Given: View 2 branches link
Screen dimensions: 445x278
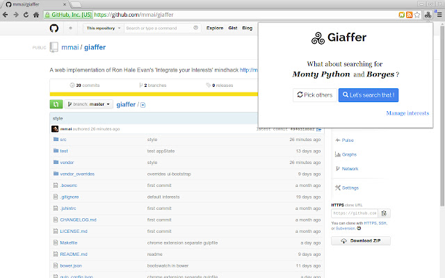Looking at the screenshot, I should [153, 85].
